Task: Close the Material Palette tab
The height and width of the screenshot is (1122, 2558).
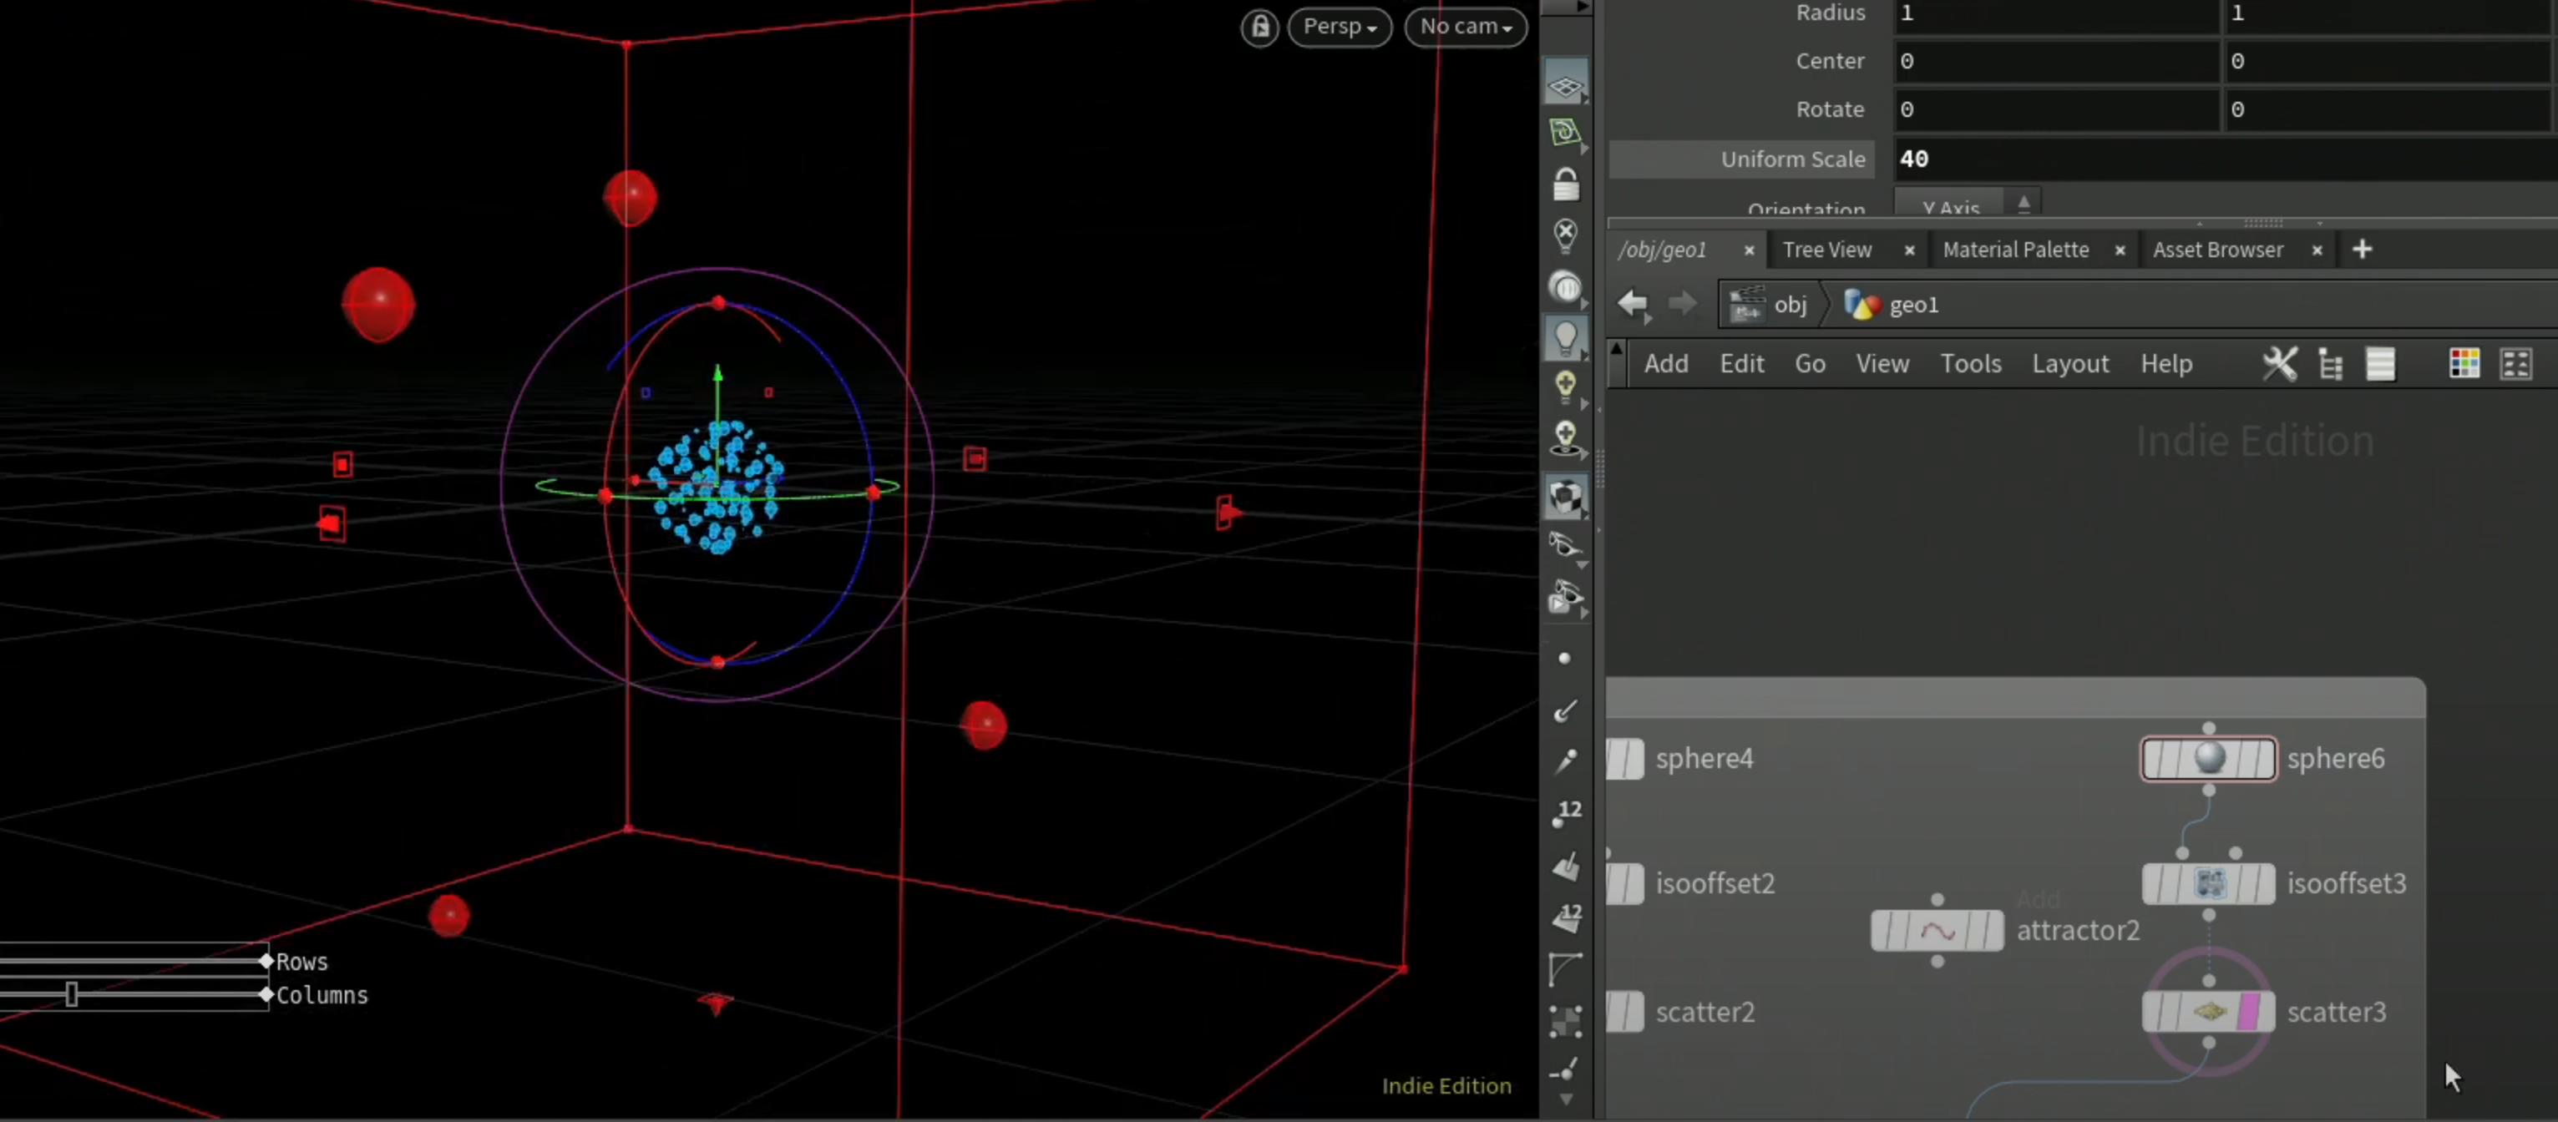Action: pos(2119,251)
